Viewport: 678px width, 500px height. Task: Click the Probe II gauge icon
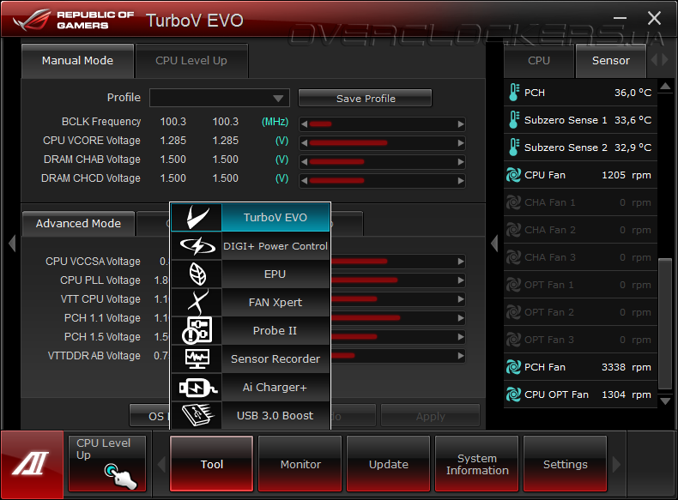(x=197, y=330)
